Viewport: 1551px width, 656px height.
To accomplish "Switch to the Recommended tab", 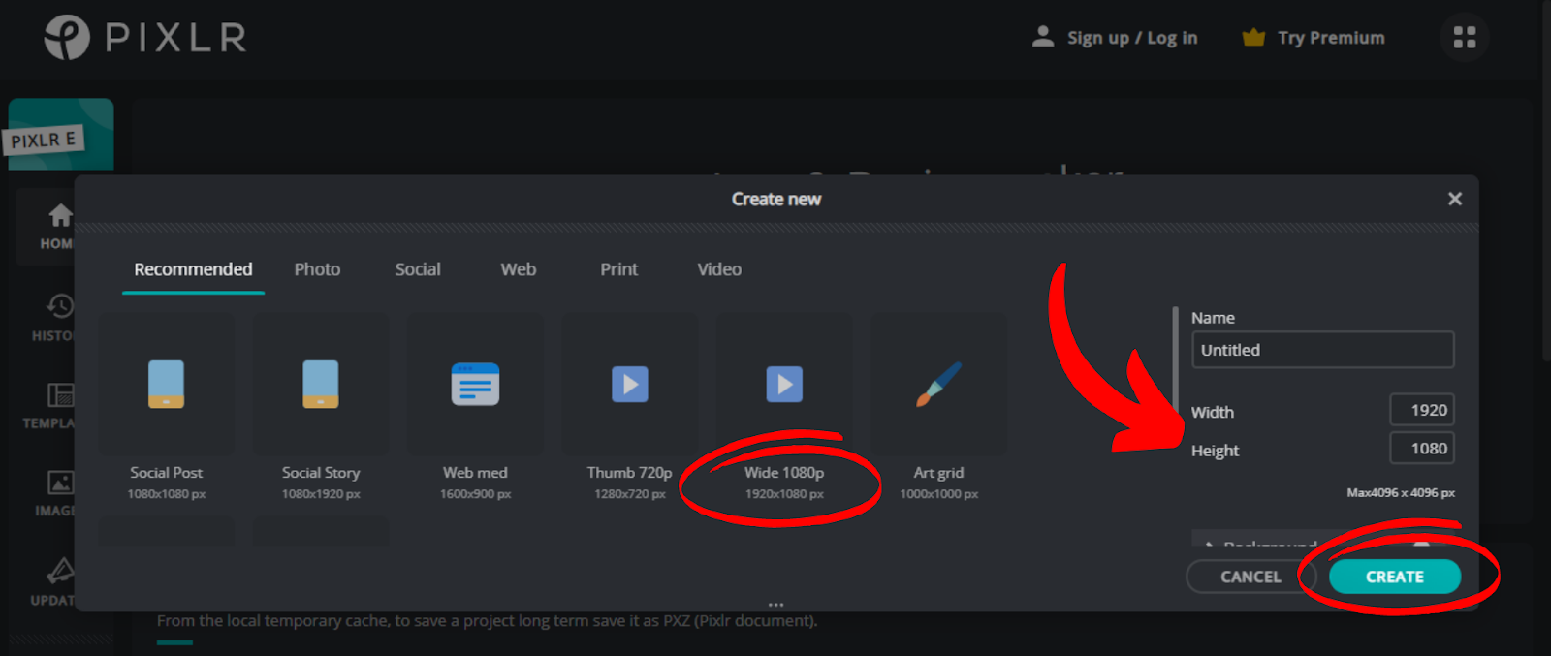I will click(x=193, y=269).
